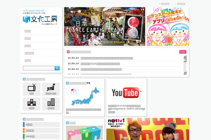
Task: Click the pink news section icon
Action: pos(68,52)
